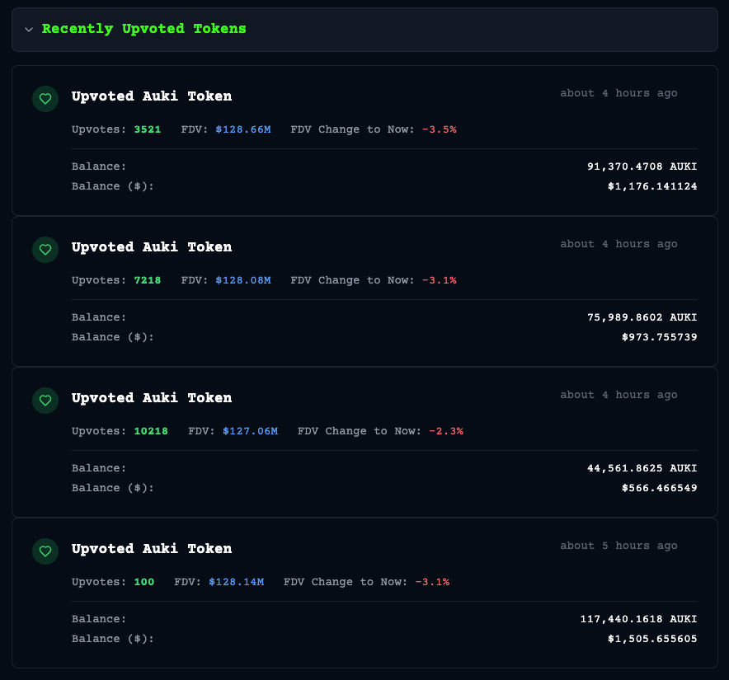Select FDV value $128.08M
This screenshot has height=680, width=729.
[x=243, y=280]
